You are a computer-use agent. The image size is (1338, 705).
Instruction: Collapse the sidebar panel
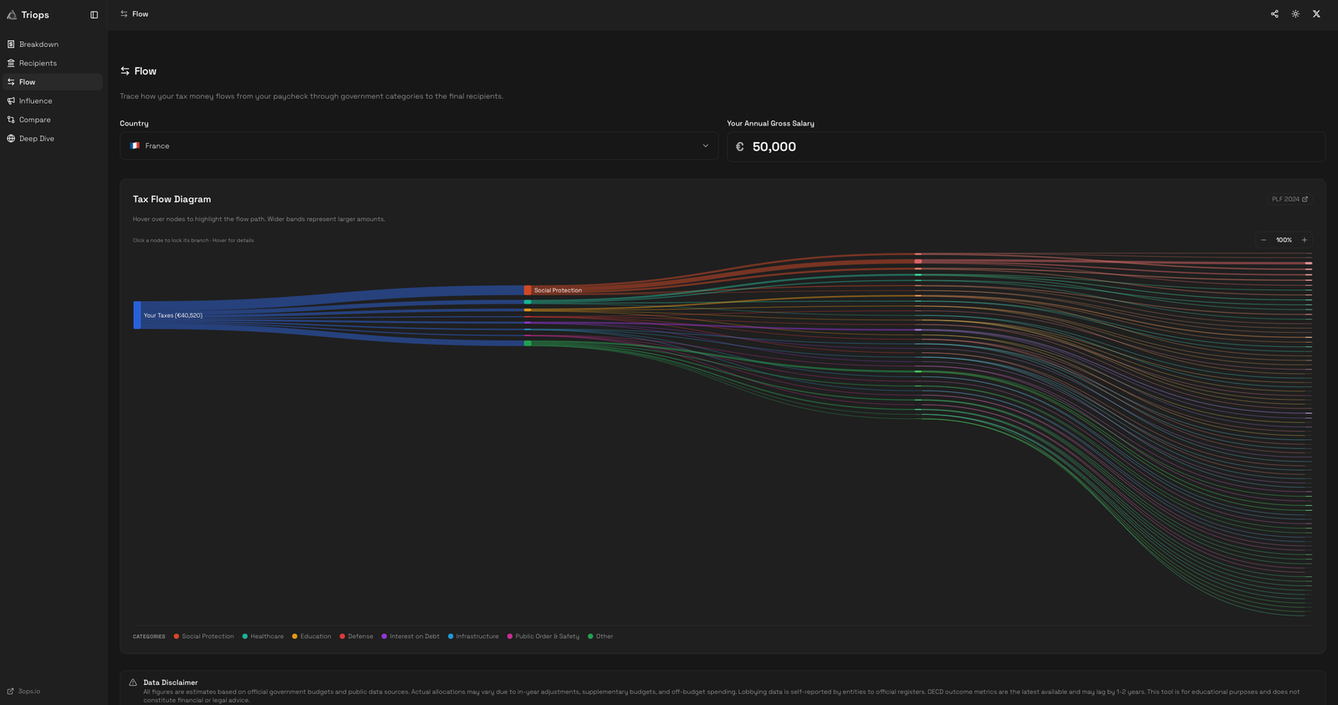(94, 15)
